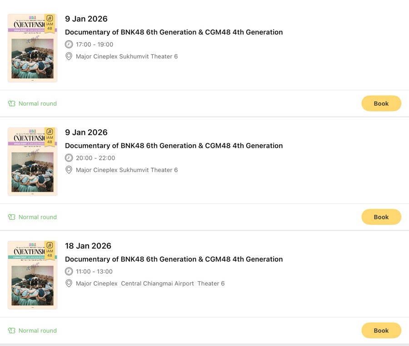Open the Documentary title for the 18 Jan show

point(174,259)
